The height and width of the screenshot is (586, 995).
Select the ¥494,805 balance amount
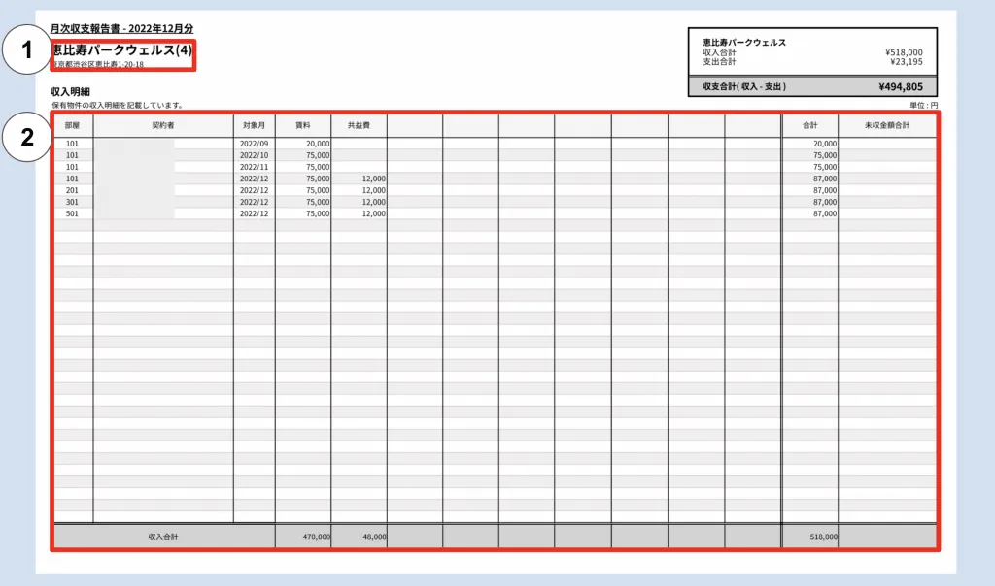(901, 86)
